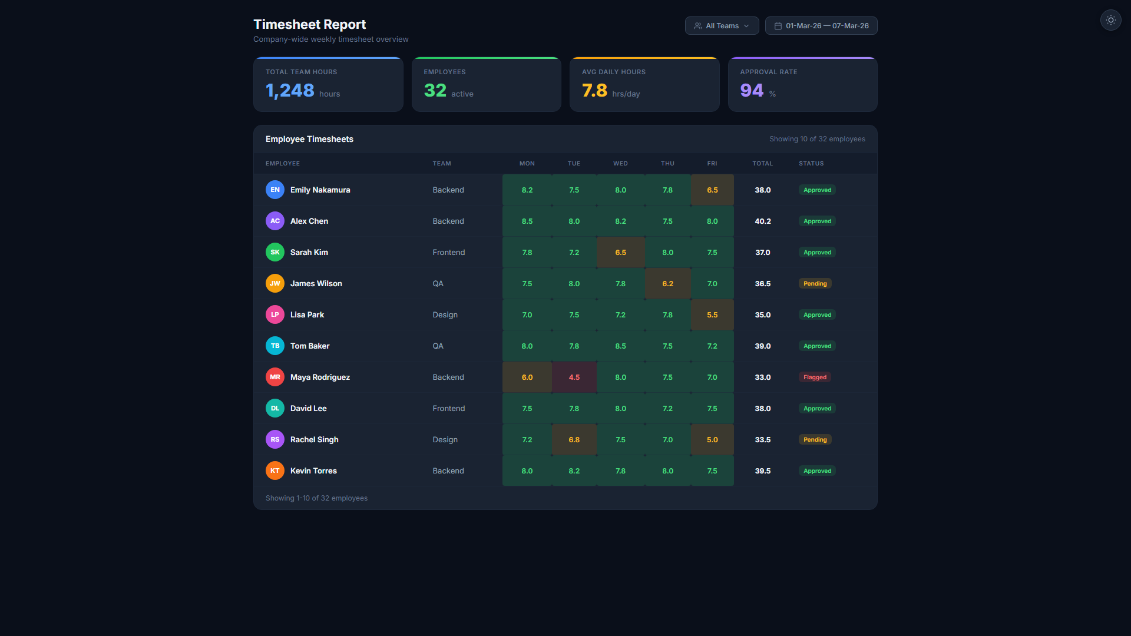Select James Wilson's Thursday 6.2 cell
The image size is (1131, 636).
[x=667, y=283]
